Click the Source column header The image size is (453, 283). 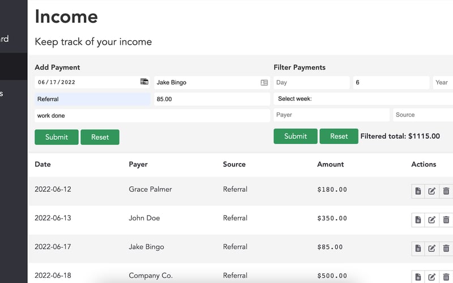pyautogui.click(x=234, y=164)
